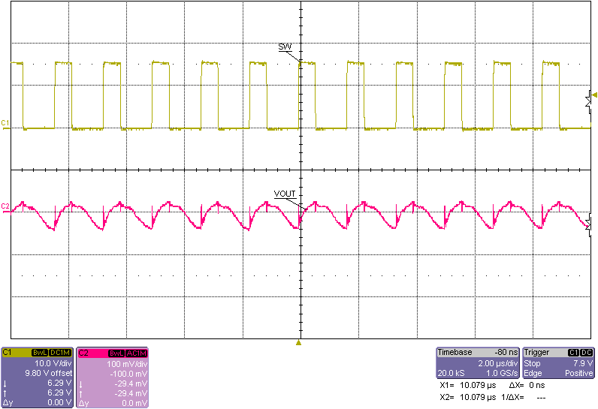The width and height of the screenshot is (598, 409).
Task: Click the DC1M coupling badge in C1
Action: [x=60, y=353]
